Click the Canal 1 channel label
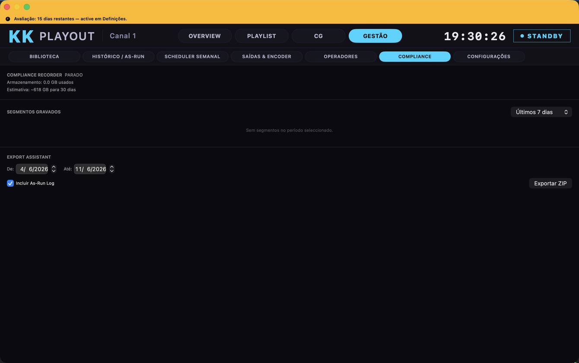 [123, 36]
